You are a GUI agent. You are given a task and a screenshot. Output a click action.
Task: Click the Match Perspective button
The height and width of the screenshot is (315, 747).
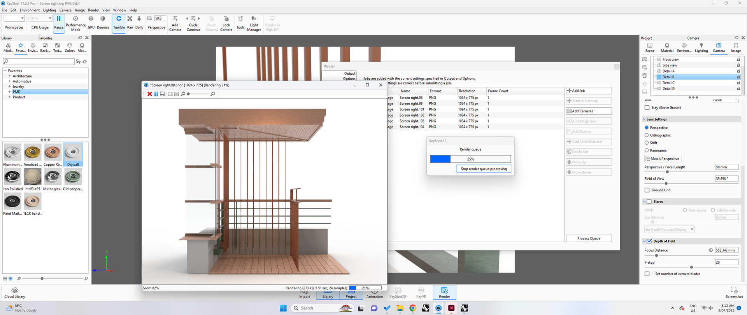(x=663, y=159)
